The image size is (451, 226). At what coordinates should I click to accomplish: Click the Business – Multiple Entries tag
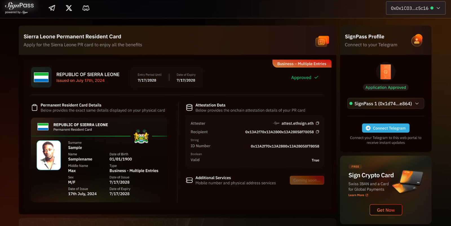coord(302,64)
